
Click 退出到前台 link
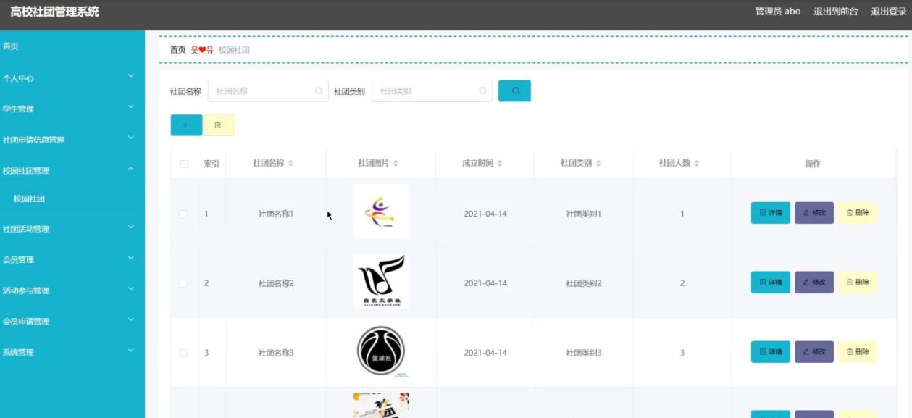835,12
